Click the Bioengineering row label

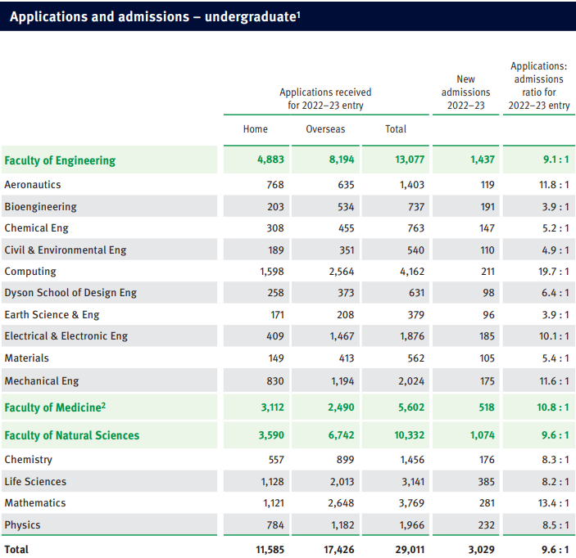(x=41, y=206)
